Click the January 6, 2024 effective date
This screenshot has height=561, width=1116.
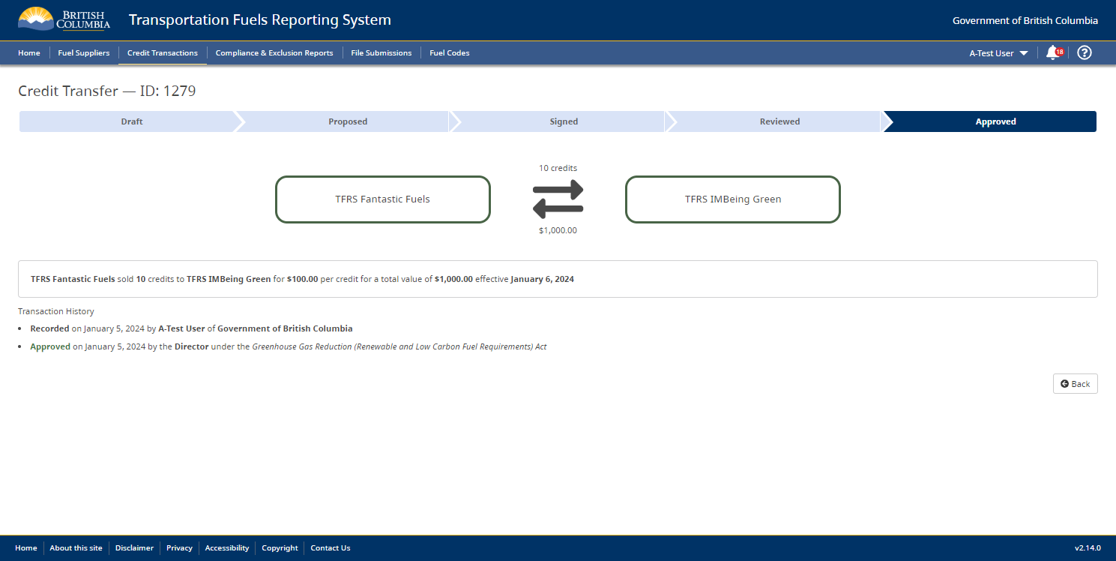pos(543,279)
